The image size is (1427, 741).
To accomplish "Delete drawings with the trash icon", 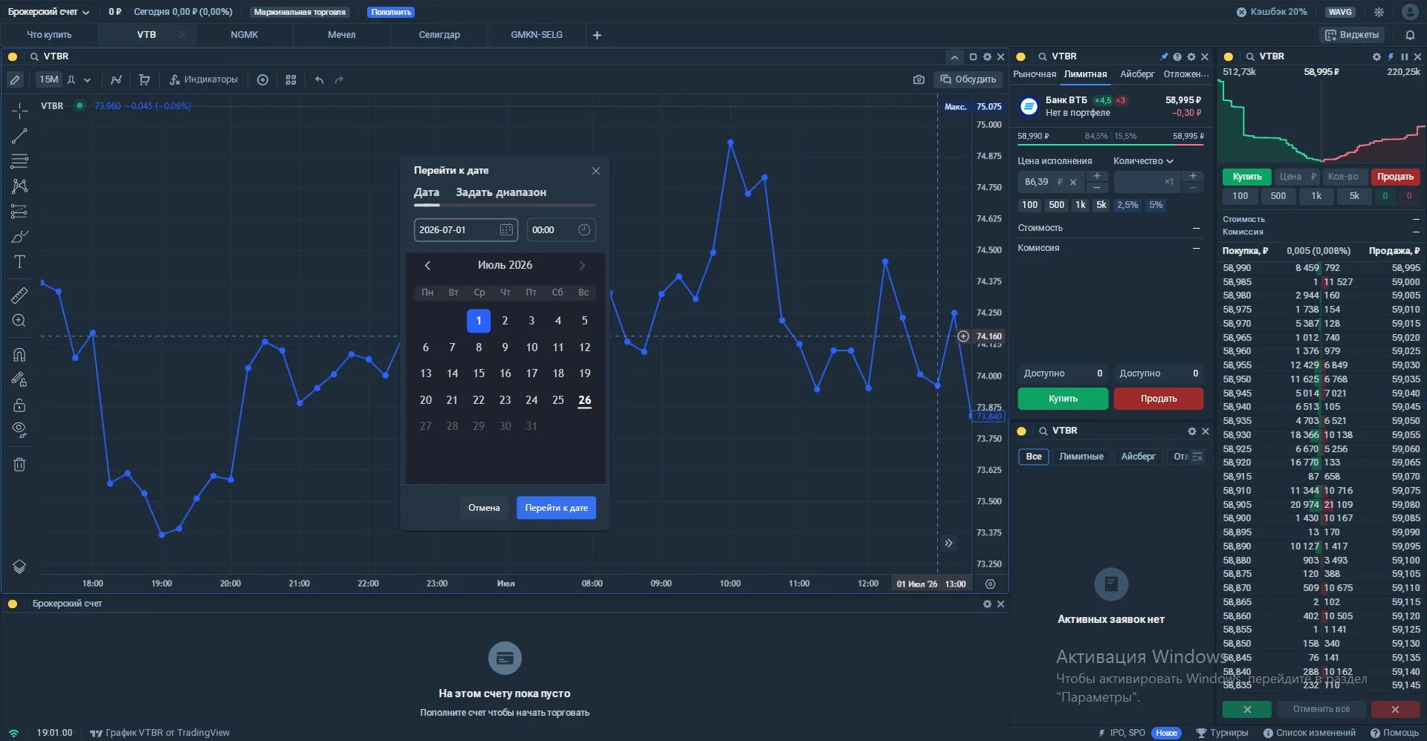I will pyautogui.click(x=19, y=465).
